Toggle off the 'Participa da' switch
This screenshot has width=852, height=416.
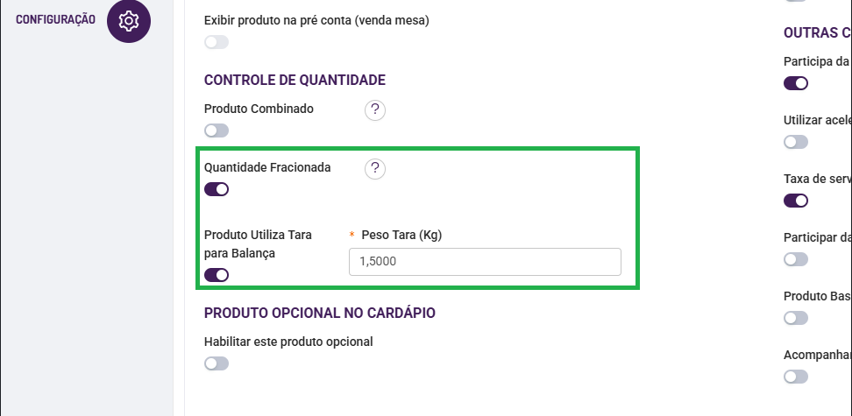point(796,83)
